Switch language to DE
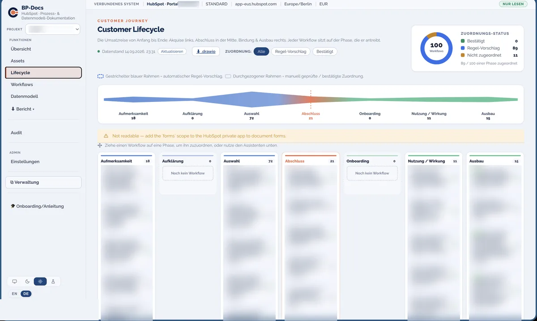 [x=26, y=294]
